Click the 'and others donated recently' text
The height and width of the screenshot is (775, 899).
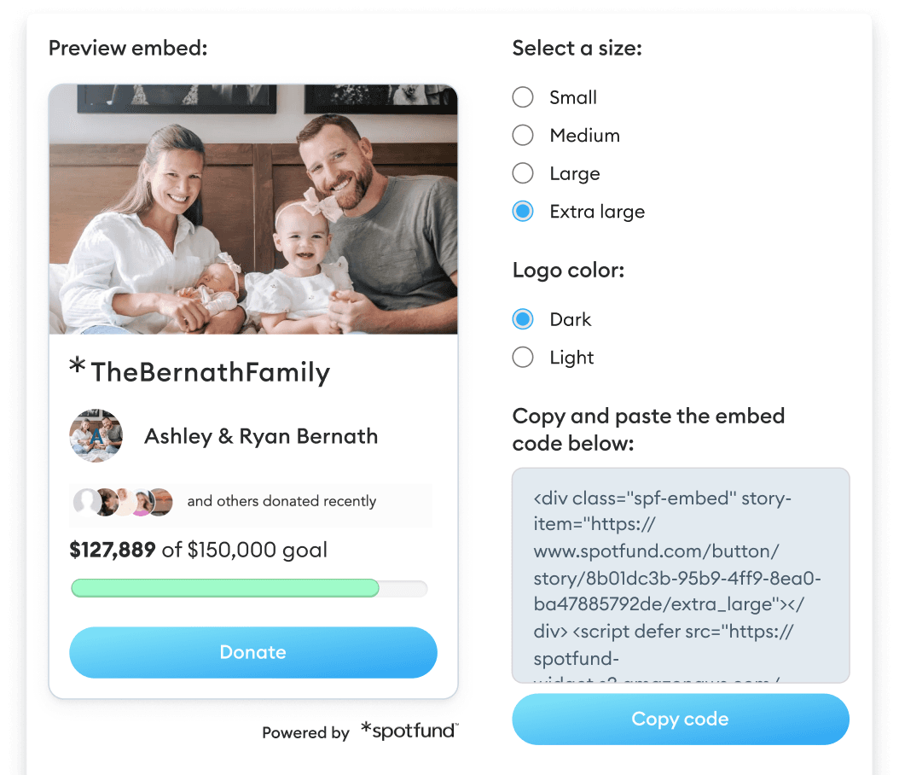pyautogui.click(x=281, y=502)
